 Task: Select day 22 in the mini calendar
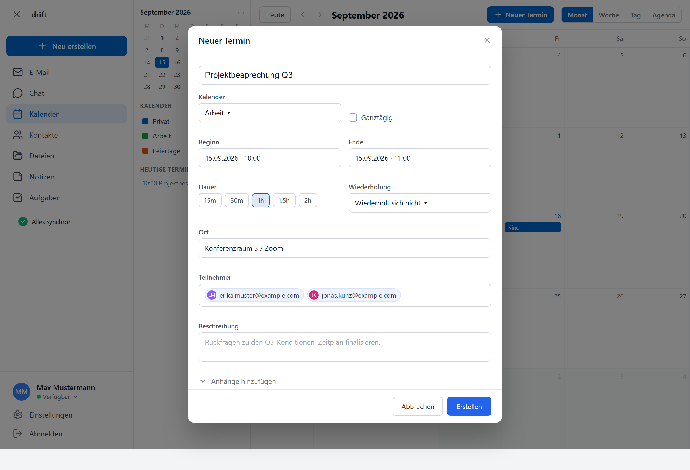(x=162, y=75)
